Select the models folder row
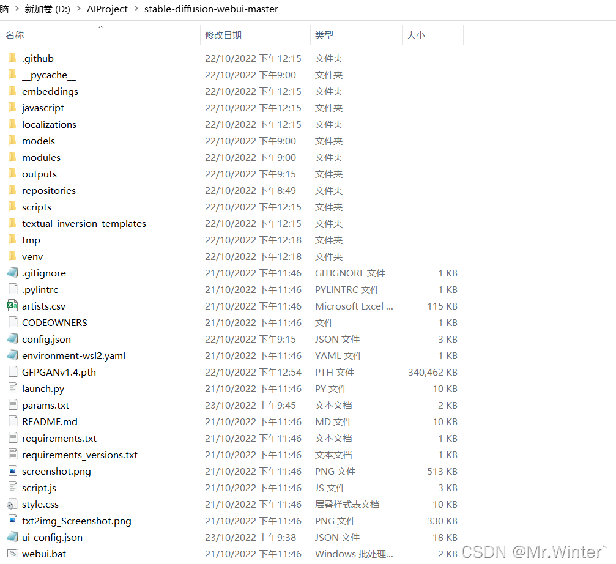 pyautogui.click(x=232, y=141)
